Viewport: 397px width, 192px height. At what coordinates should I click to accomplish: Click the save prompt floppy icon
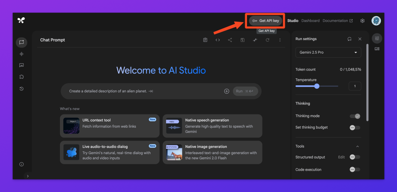[243, 40]
